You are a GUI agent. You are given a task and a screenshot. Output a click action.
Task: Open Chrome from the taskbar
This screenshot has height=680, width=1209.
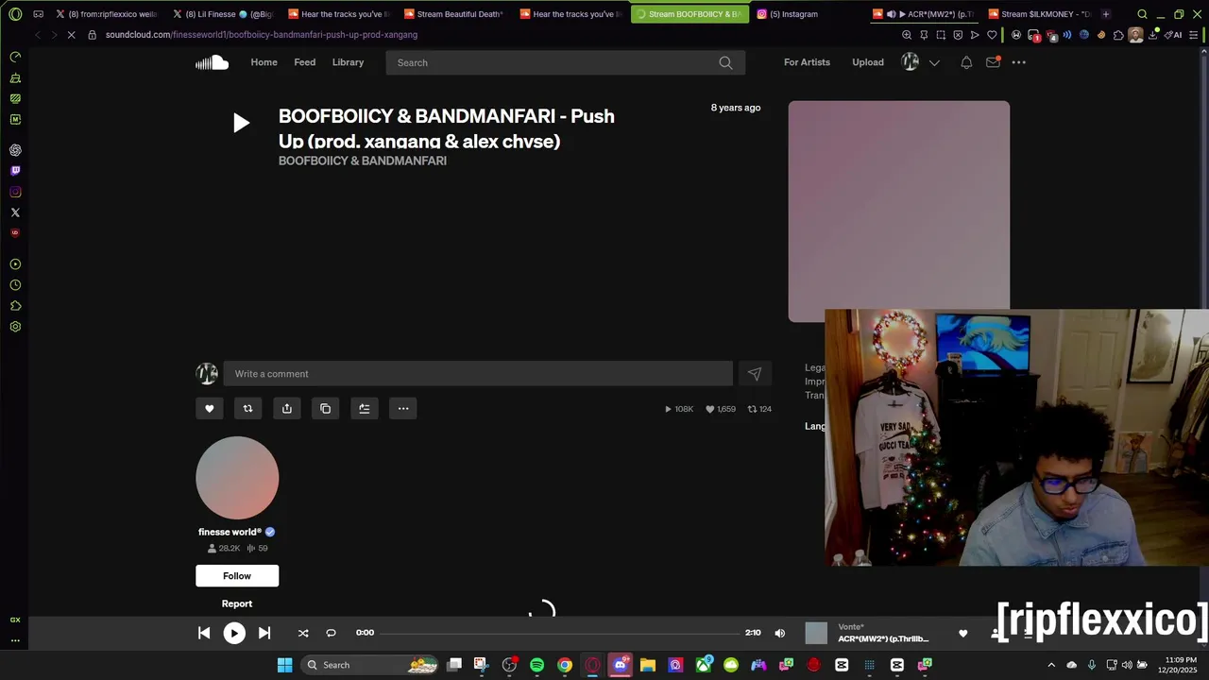pos(565,665)
